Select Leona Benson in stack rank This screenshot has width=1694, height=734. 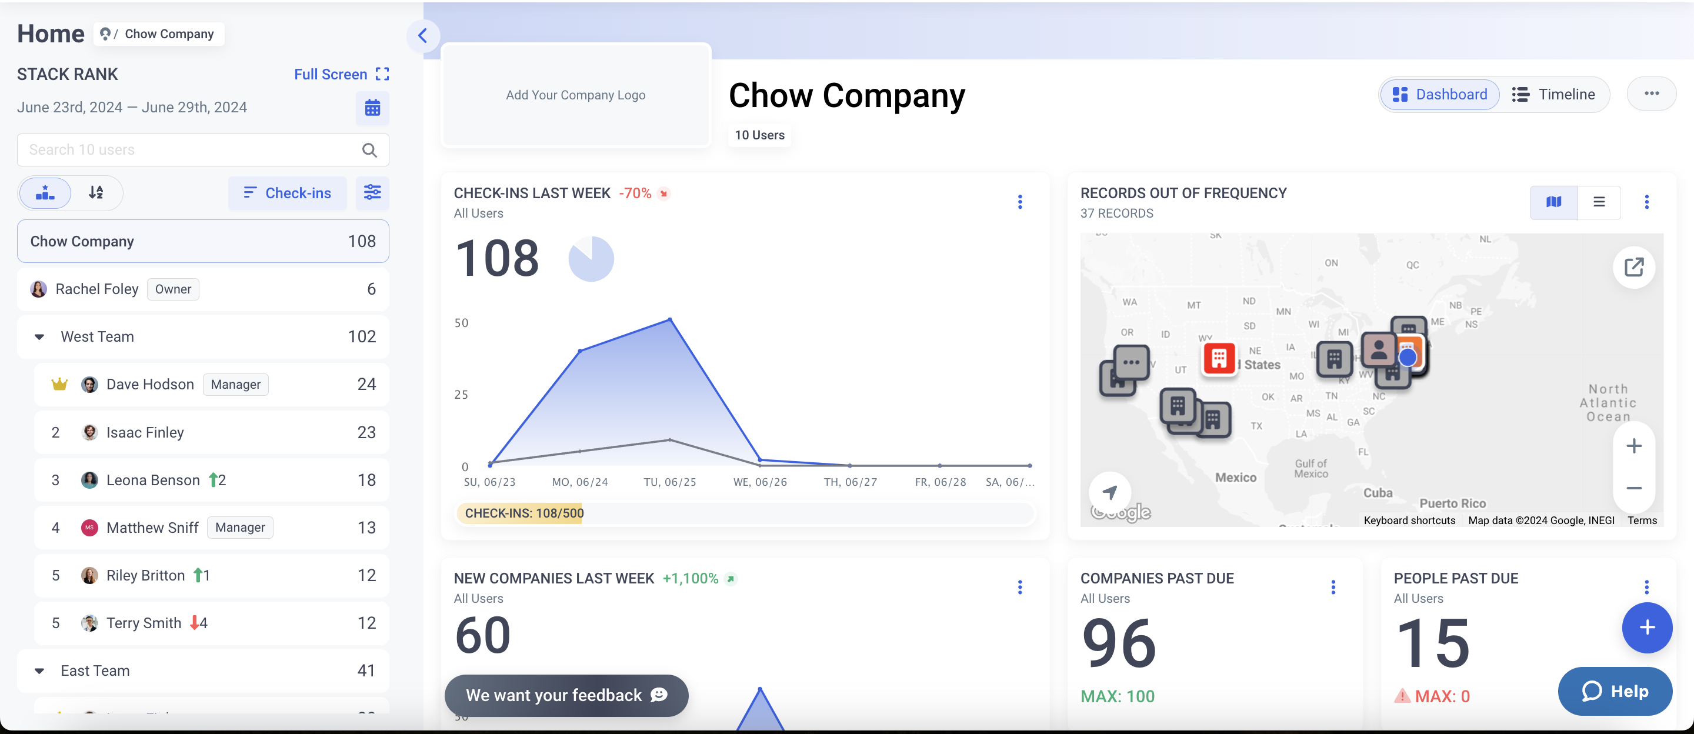click(211, 480)
